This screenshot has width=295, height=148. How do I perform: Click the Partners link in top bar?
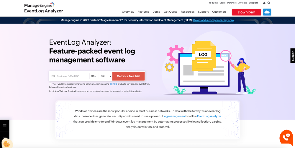click(232, 3)
